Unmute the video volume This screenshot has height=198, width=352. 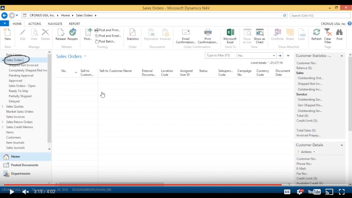coord(26,192)
